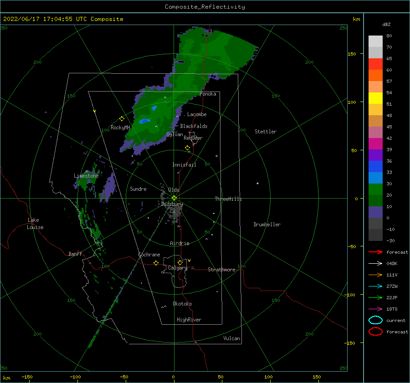This screenshot has height=383, width=410.
Task: Click the Lacombe town label
Action: pyautogui.click(x=197, y=114)
